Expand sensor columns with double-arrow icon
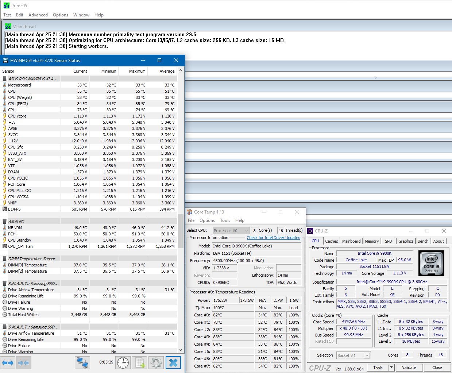 pos(7,362)
